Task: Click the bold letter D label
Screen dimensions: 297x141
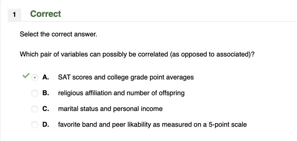Action: point(46,124)
